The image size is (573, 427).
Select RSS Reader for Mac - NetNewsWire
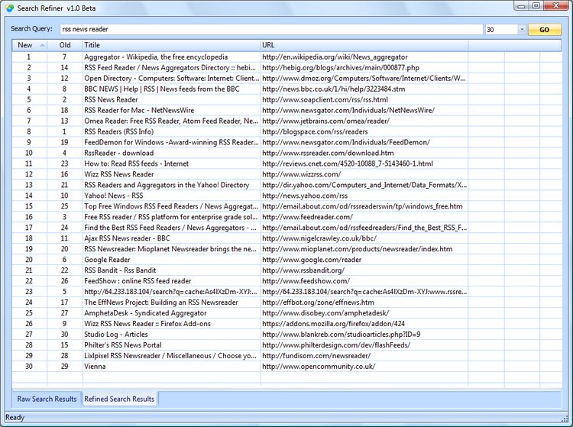[139, 110]
